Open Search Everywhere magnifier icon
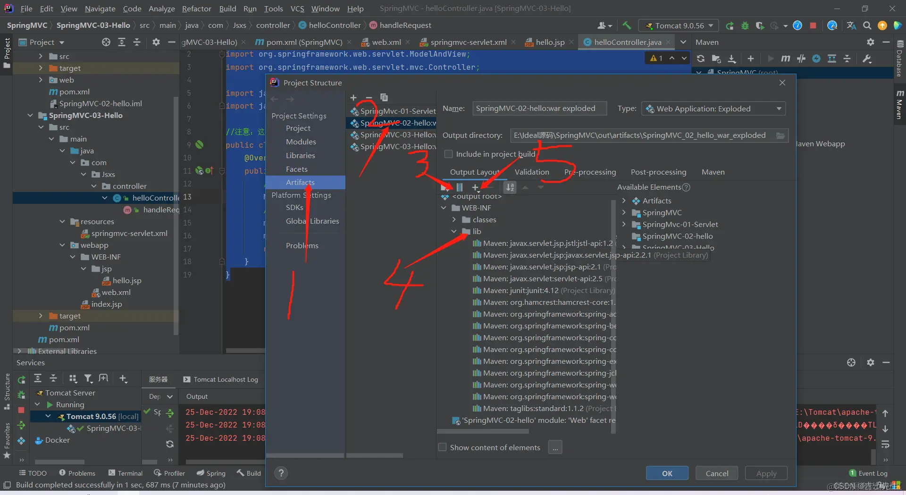Screen dimensions: 906x495 [867, 25]
